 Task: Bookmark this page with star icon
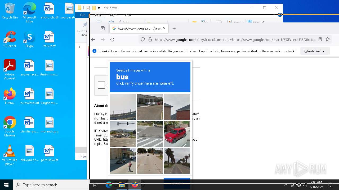328,40
